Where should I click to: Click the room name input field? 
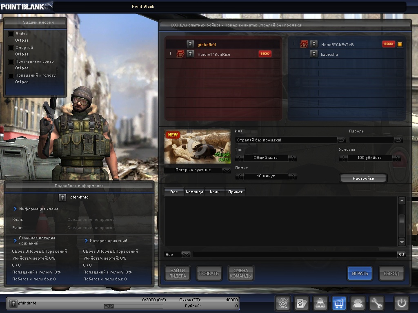(x=286, y=140)
